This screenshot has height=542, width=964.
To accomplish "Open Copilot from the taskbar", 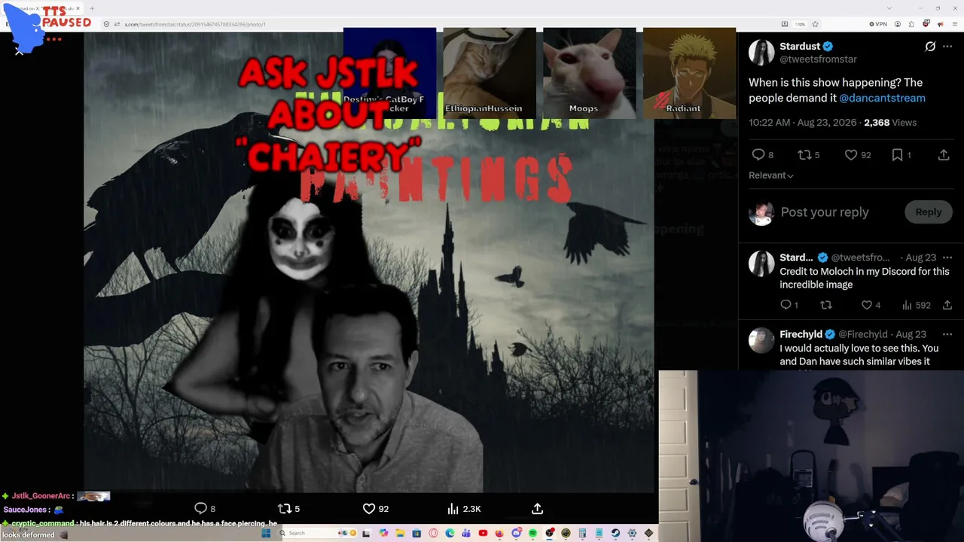I will click(383, 533).
